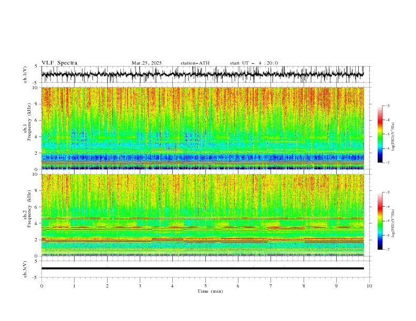416x321 pixels.
Task: Click the color scale bar beside ch.1 spectrogram
Action: (x=380, y=134)
